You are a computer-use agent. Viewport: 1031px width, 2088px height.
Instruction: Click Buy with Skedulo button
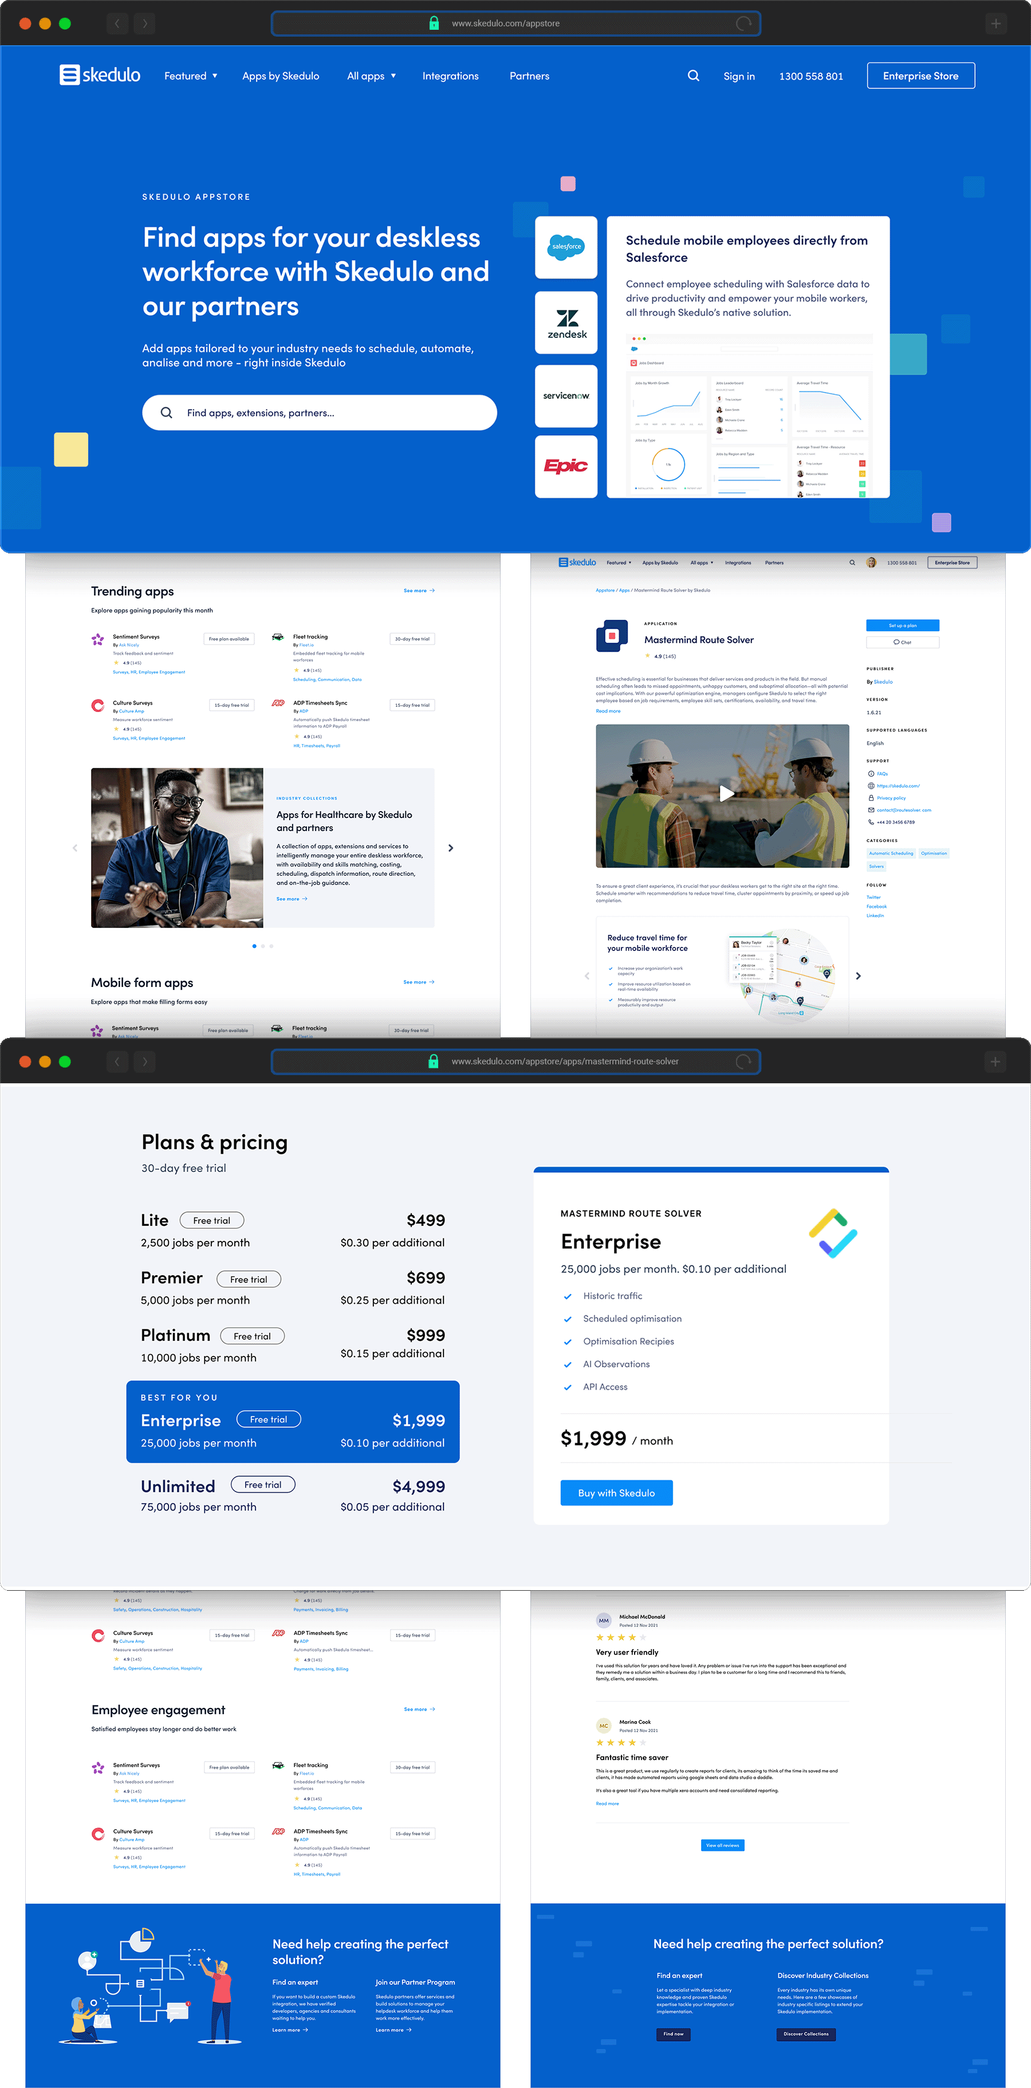(x=616, y=1493)
